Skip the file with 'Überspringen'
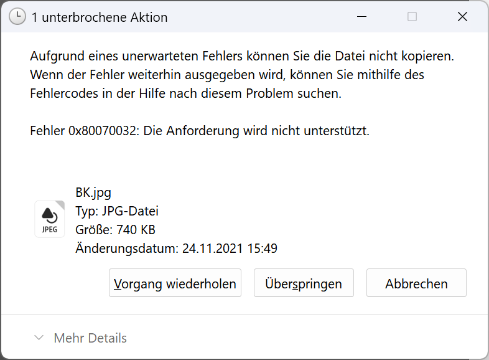Screen dimensions: 489x360 [304, 283]
